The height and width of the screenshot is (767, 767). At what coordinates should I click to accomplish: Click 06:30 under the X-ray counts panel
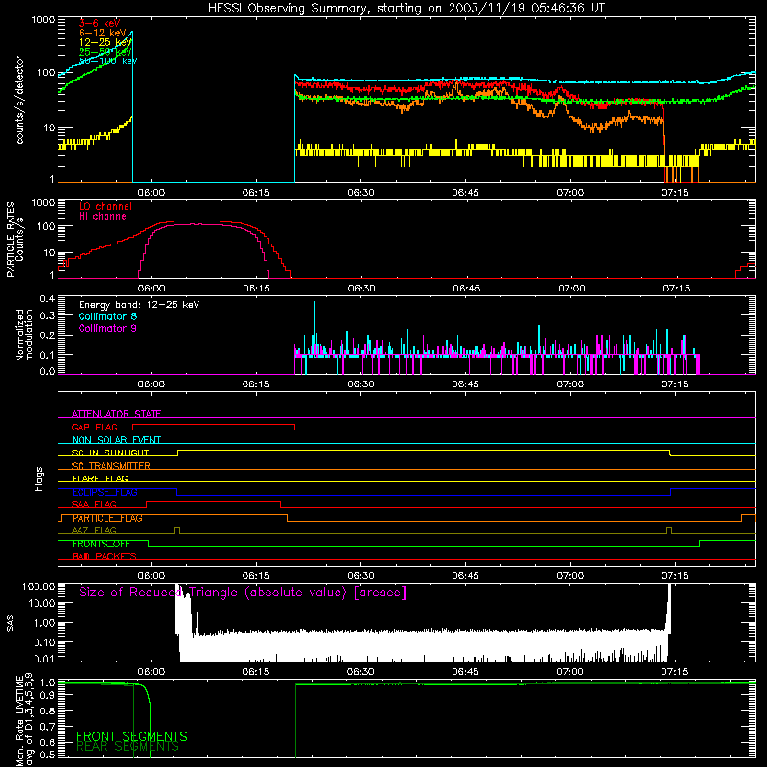pos(361,193)
